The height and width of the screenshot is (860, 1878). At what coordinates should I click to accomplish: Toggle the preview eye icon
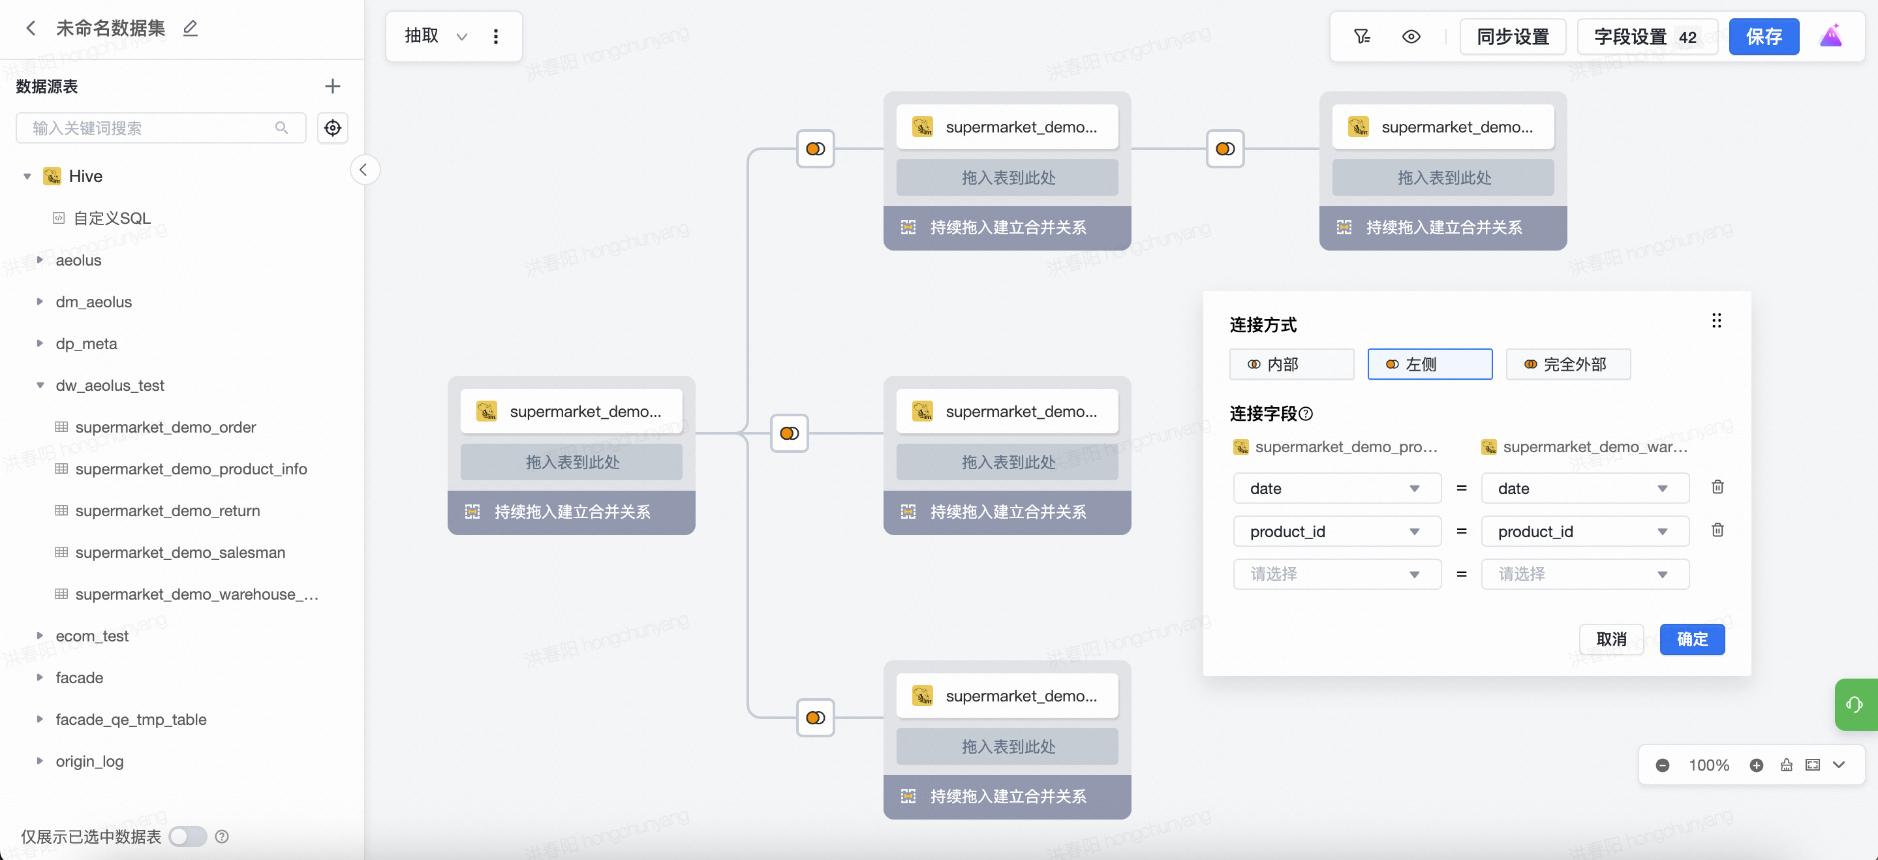1411,37
